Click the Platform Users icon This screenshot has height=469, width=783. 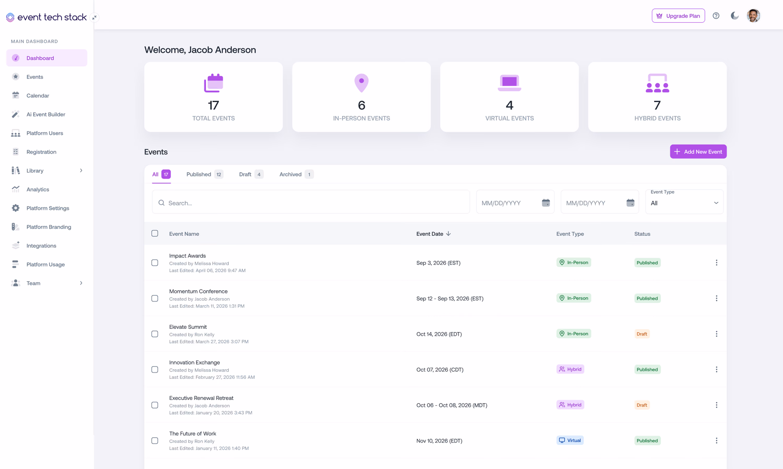(x=15, y=133)
